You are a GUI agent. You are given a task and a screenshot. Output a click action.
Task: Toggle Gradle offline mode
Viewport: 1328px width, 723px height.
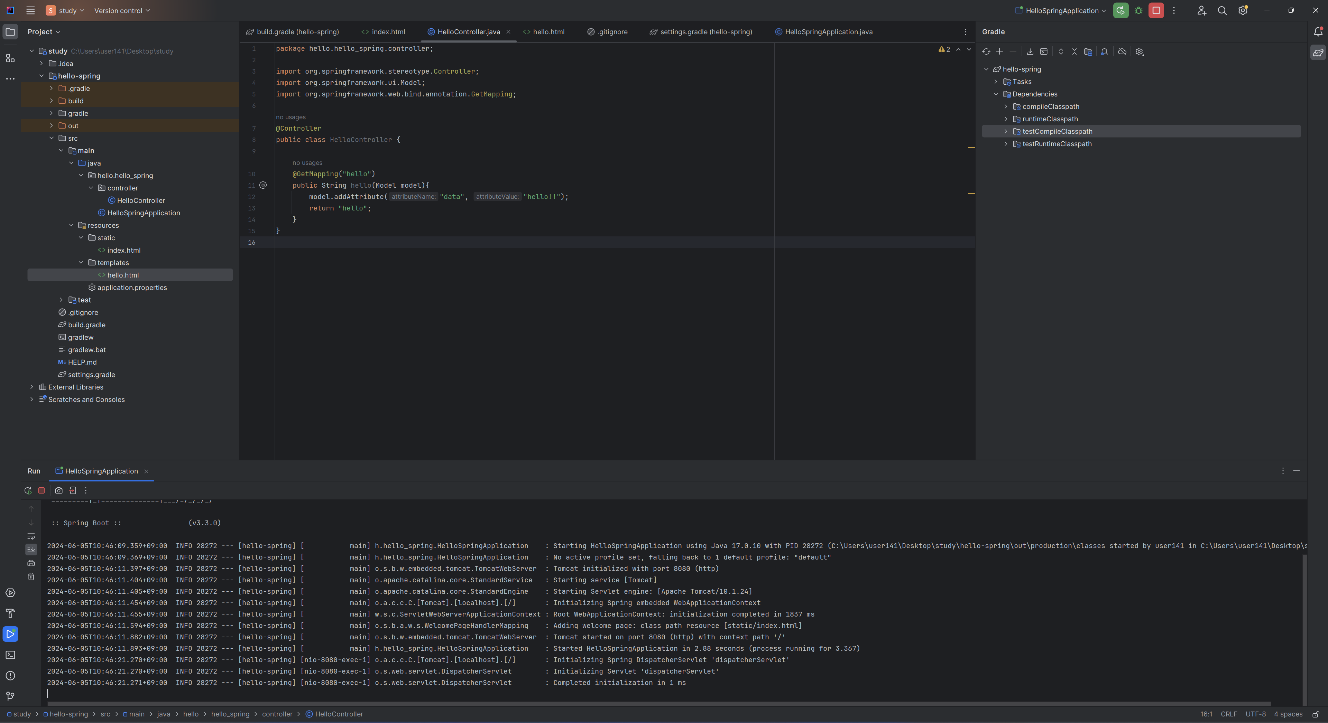pyautogui.click(x=1122, y=51)
